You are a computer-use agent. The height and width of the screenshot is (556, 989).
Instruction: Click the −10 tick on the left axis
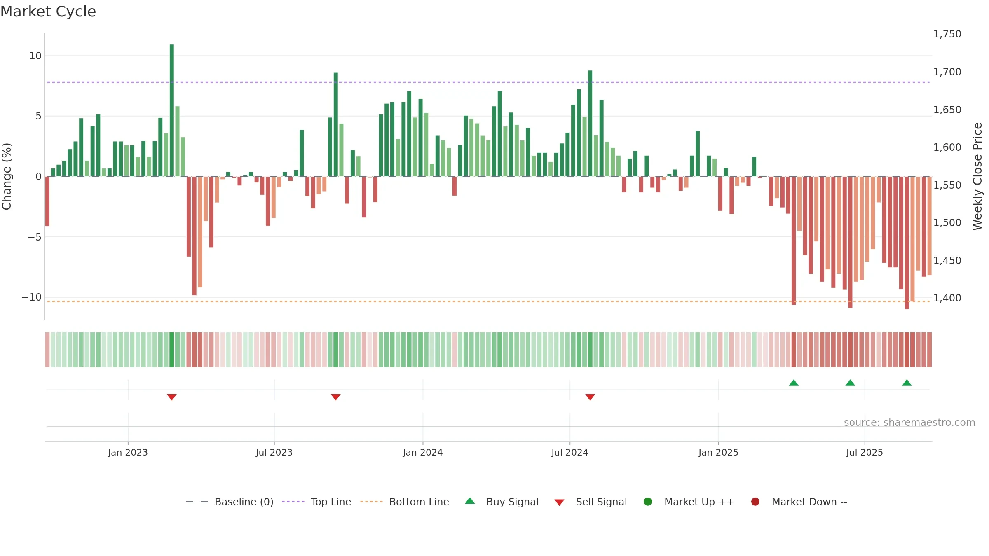(32, 297)
